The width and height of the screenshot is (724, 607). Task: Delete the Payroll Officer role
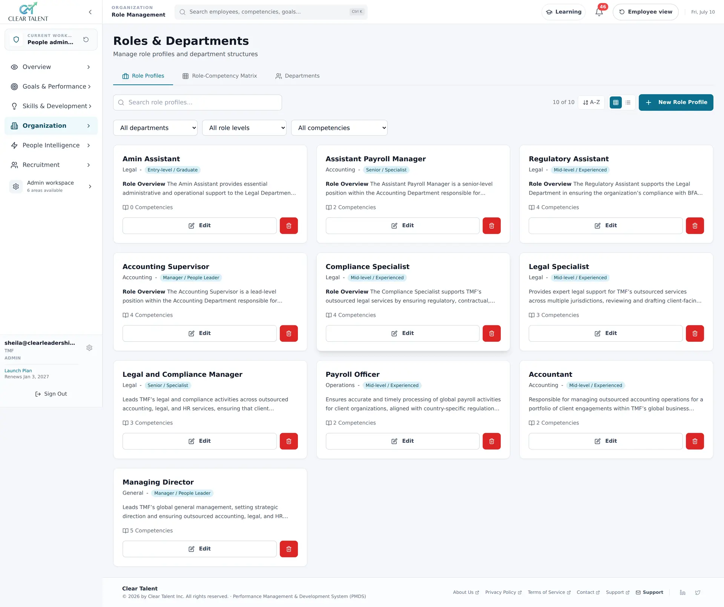[x=492, y=441]
